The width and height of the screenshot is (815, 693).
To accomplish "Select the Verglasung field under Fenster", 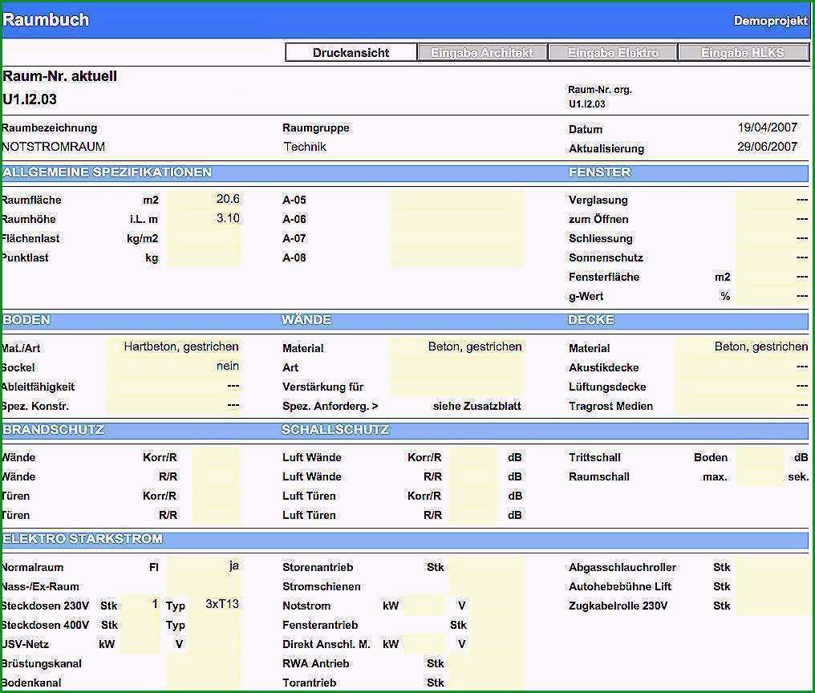I will coord(772,200).
